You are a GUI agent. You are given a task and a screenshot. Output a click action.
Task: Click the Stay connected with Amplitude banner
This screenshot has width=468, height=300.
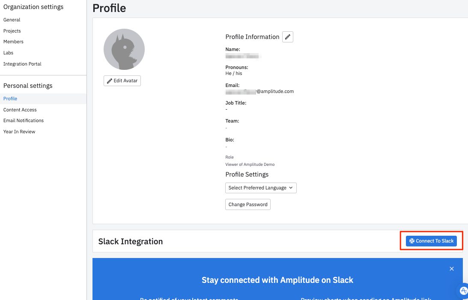click(x=277, y=280)
